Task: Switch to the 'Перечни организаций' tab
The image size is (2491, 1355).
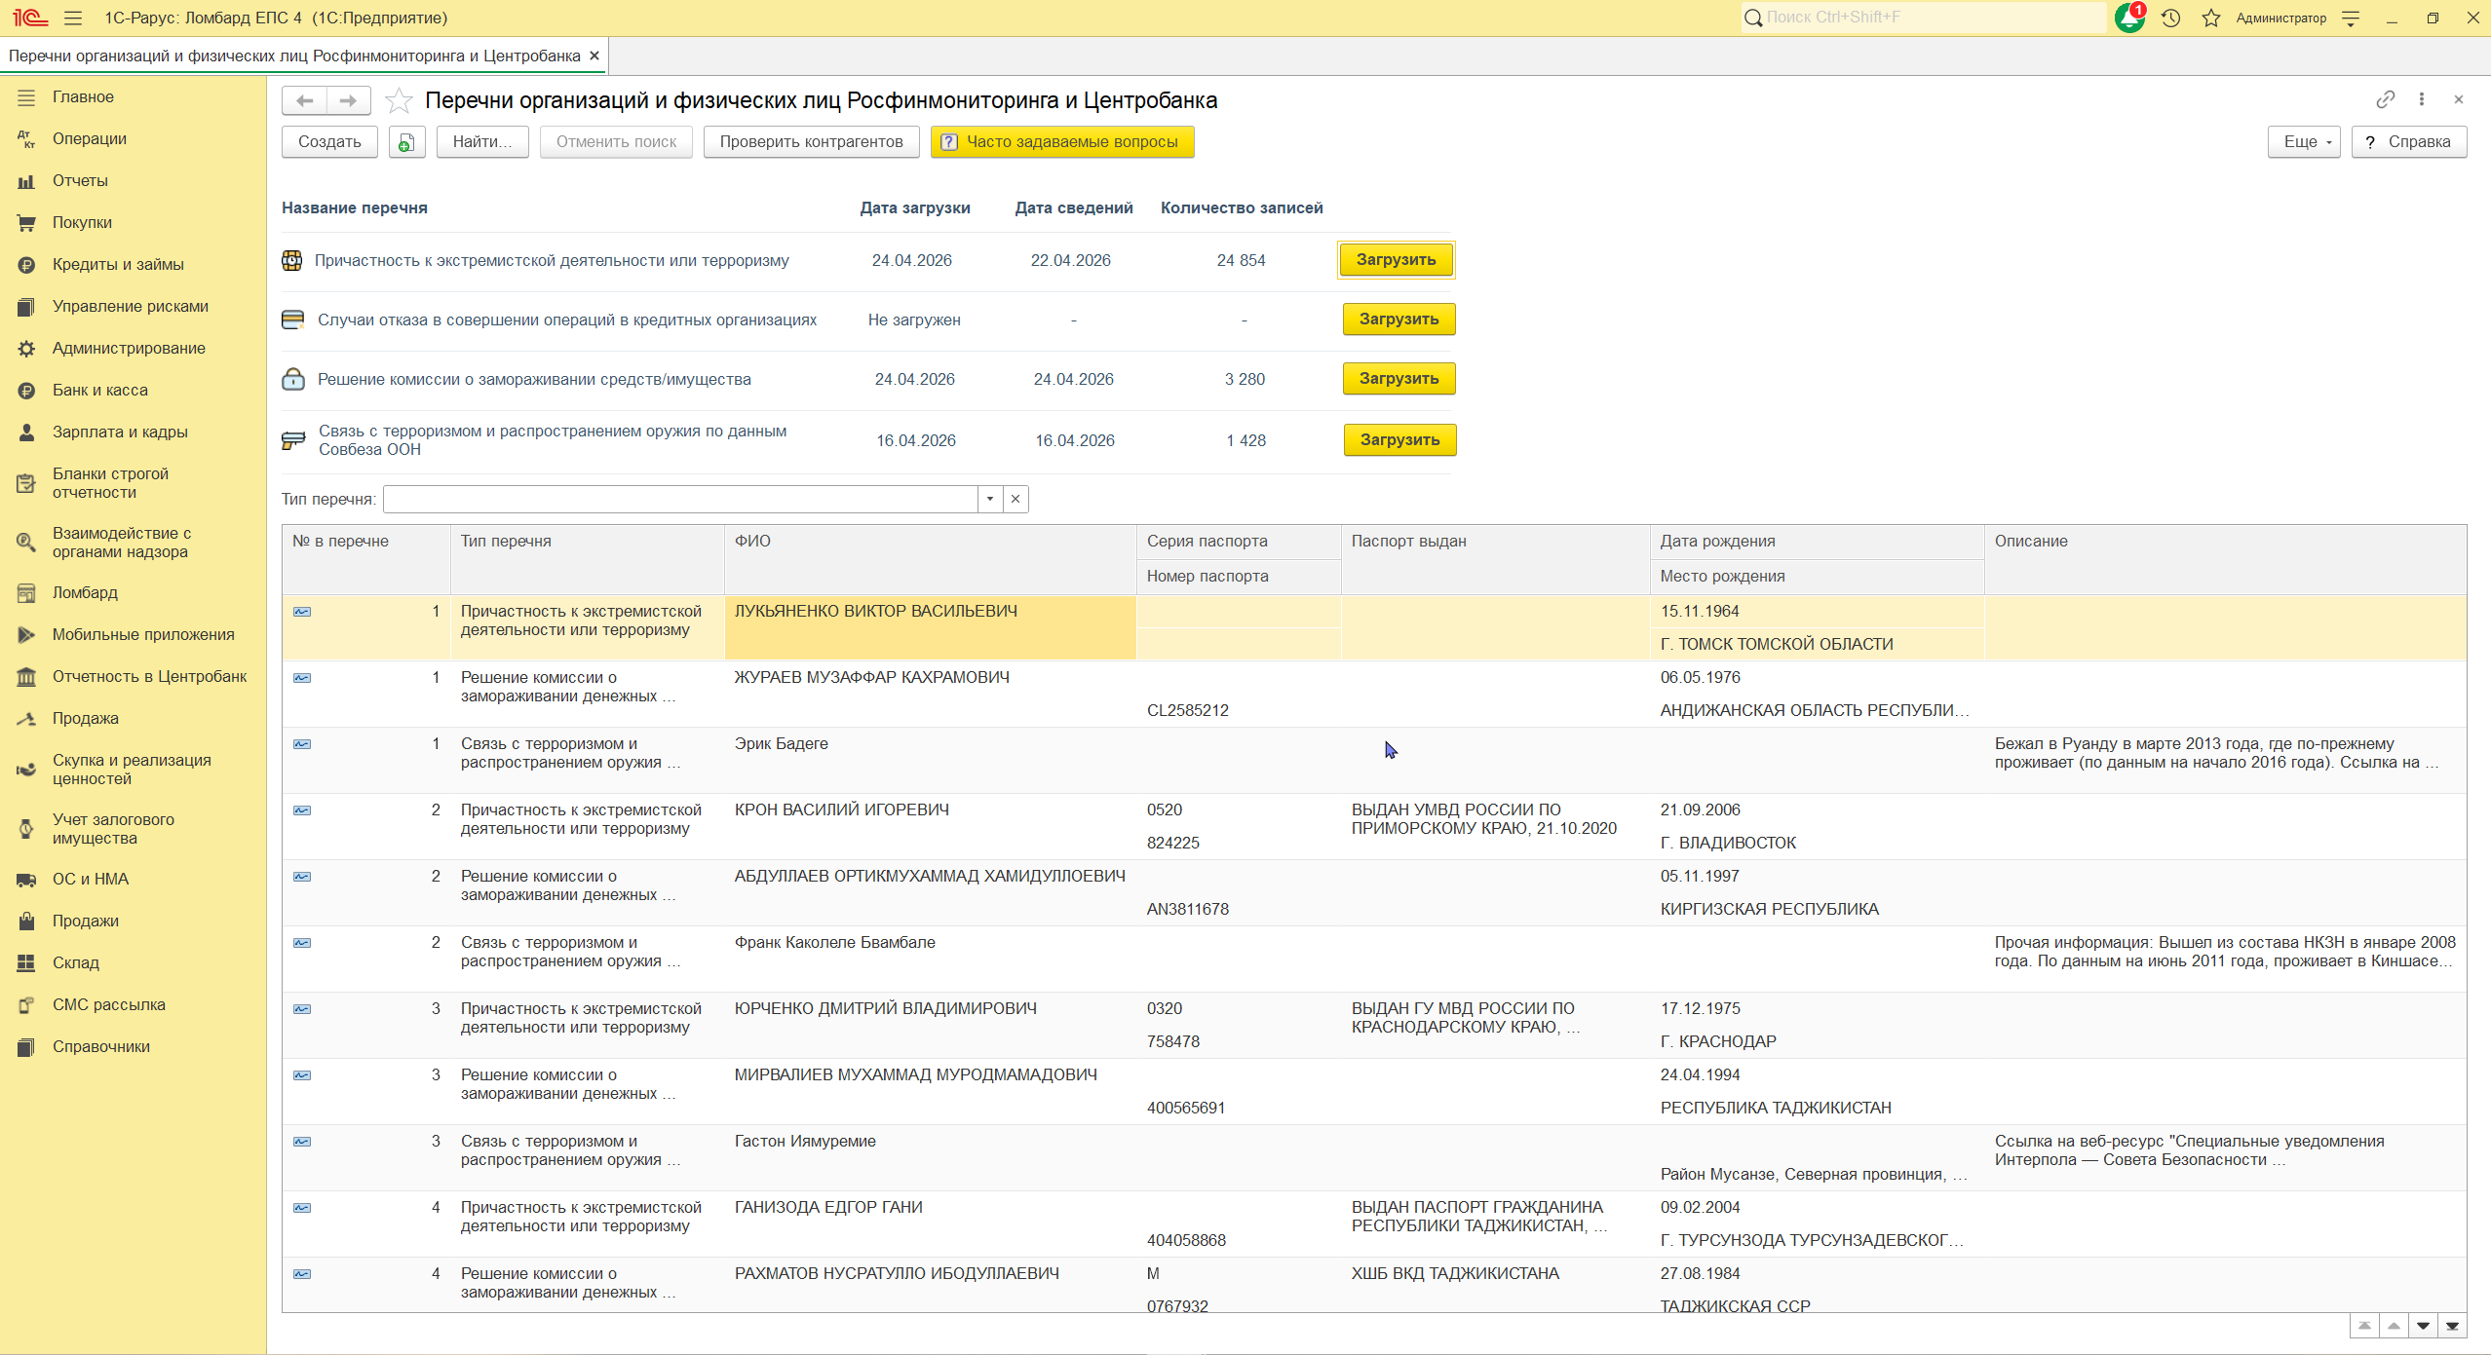Action: 294,56
